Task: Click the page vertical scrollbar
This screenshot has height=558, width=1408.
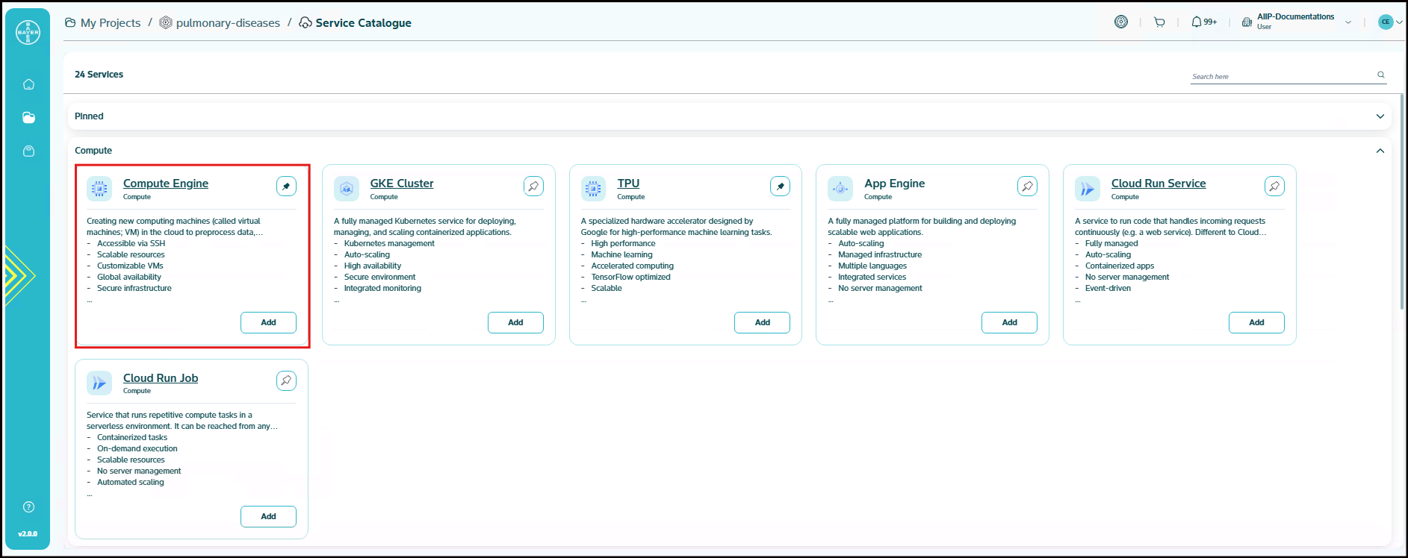Action: coord(1402,201)
